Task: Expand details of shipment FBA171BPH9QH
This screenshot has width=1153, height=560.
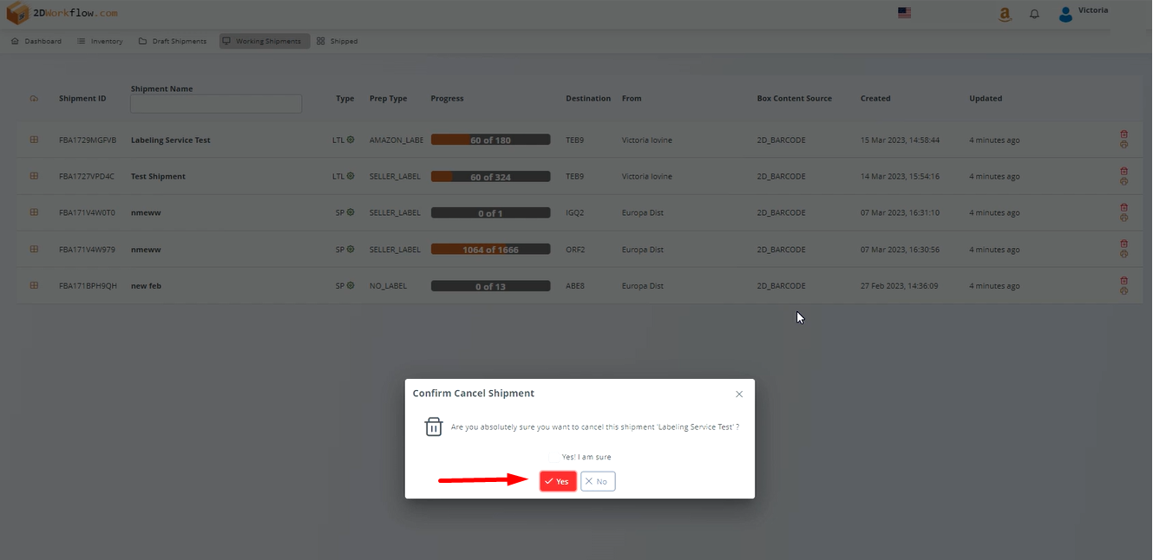Action: click(x=34, y=285)
